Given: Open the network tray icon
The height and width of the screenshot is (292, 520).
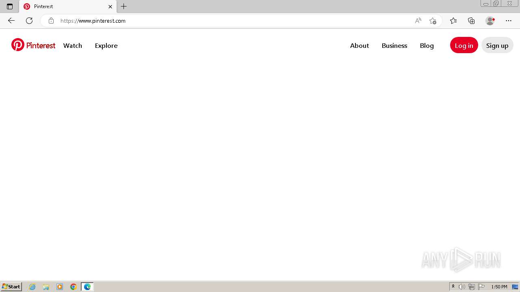Looking at the screenshot, I should pos(472,287).
